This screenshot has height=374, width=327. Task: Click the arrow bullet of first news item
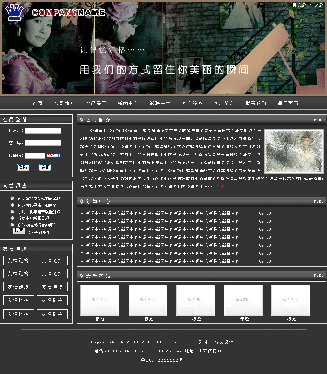point(82,213)
